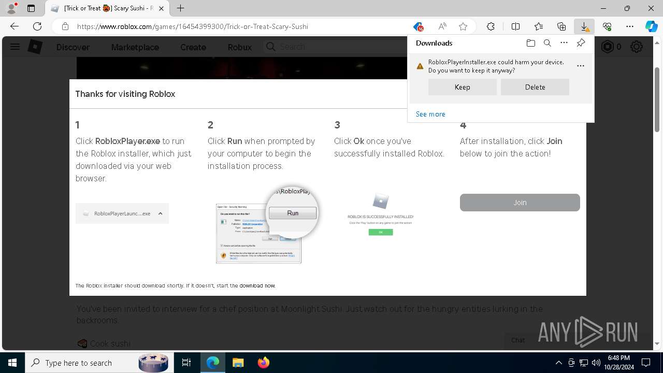
Task: Open the Downloads toolbar icon
Action: (x=584, y=26)
